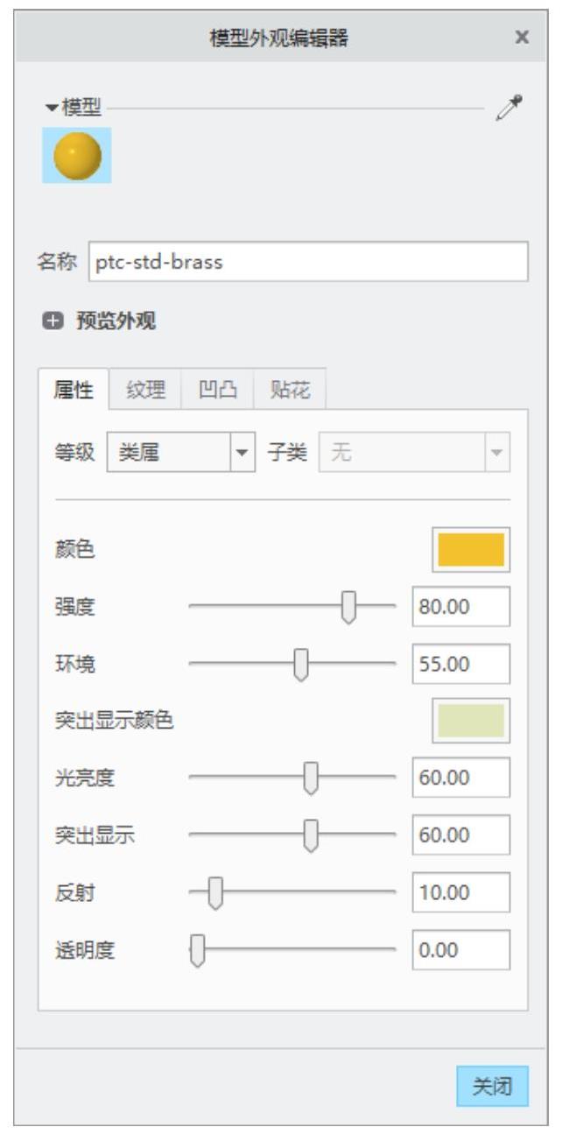Click the 光亮度 value field

pyautogui.click(x=460, y=778)
